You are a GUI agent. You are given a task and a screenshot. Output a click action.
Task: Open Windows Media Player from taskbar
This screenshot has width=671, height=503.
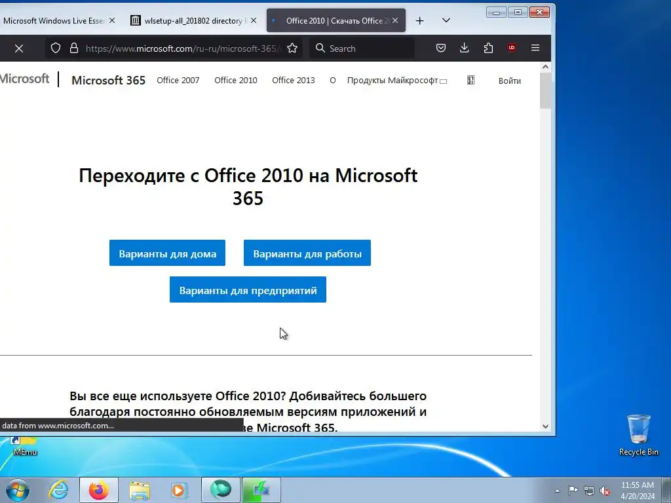point(179,490)
